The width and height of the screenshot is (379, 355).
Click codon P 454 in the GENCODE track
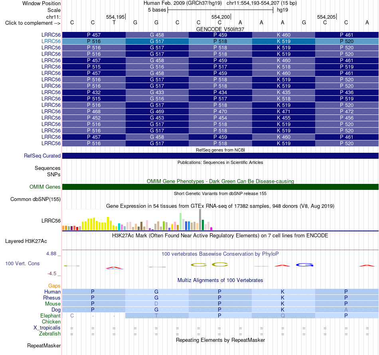pyautogui.click(x=220, y=118)
